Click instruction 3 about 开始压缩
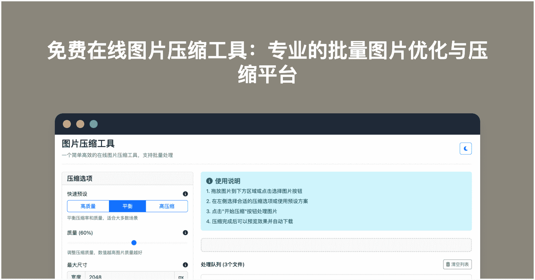The width and height of the screenshot is (535, 280). 242,211
